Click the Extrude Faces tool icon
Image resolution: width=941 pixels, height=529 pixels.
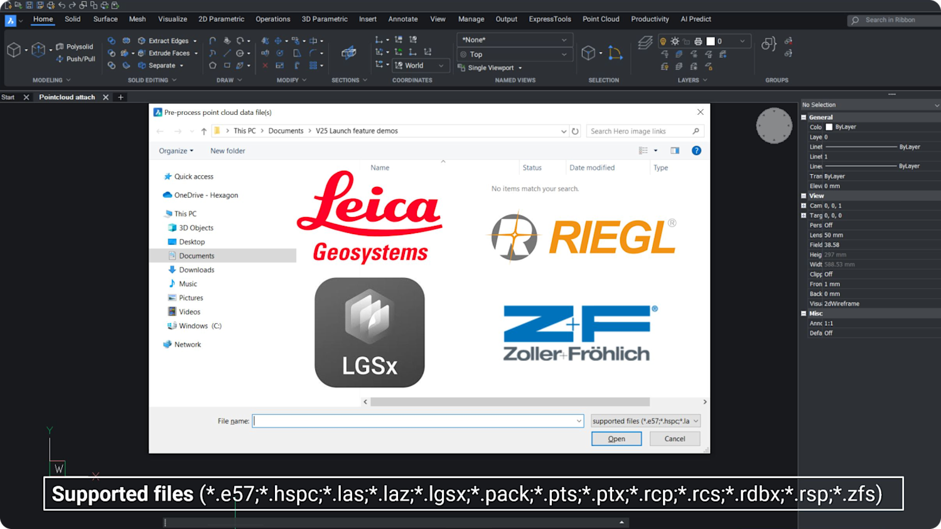tap(142, 53)
